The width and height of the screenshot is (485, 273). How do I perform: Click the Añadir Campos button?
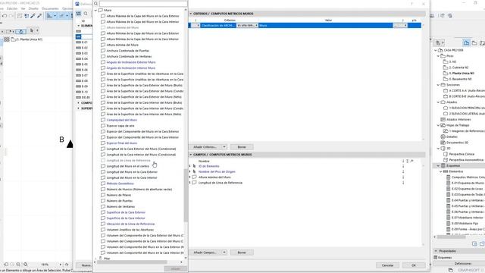click(x=205, y=253)
